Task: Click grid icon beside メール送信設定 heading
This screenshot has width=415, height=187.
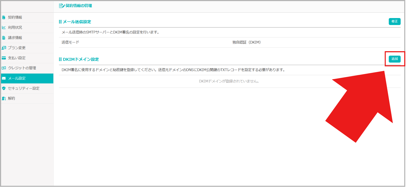Action: (60, 22)
